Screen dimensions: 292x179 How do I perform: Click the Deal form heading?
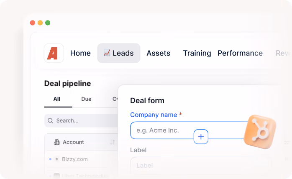point(147,100)
